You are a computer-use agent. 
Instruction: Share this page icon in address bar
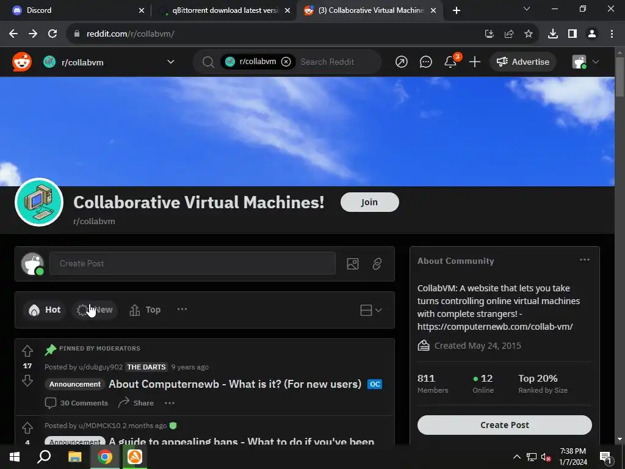pyautogui.click(x=509, y=34)
